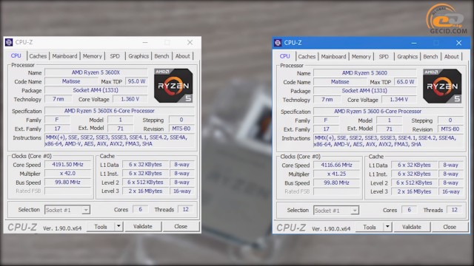Click Level 2 cache '6 x 512 KBytes' in right window
The width and height of the screenshot is (474, 266).
coord(414,183)
